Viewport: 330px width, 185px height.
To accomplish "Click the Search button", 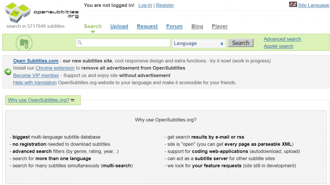I will [x=241, y=43].
